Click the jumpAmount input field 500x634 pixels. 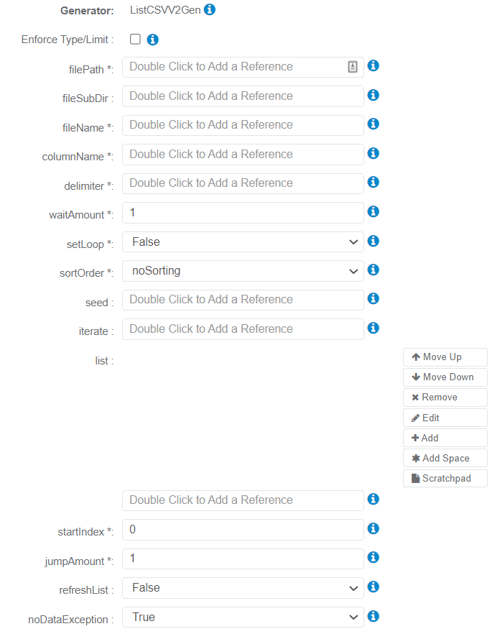click(x=243, y=559)
